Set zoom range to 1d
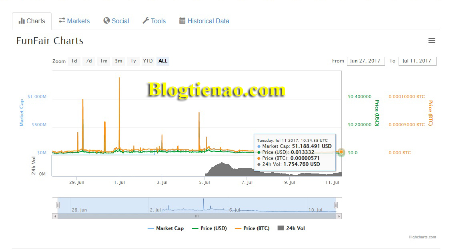The image size is (459, 250). coord(74,61)
